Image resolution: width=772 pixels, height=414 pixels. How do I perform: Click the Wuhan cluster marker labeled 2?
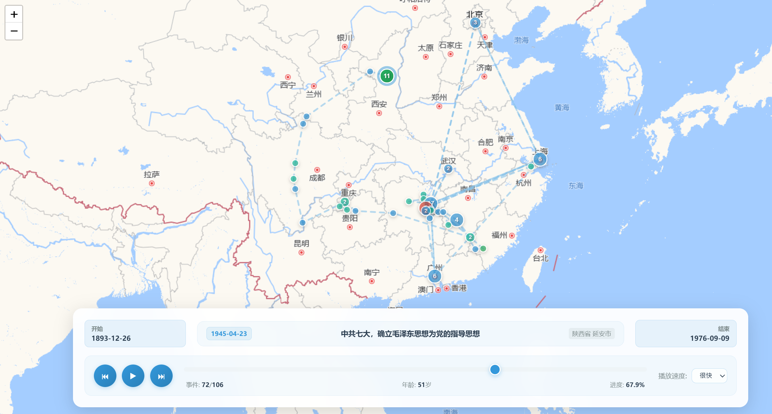pos(448,169)
